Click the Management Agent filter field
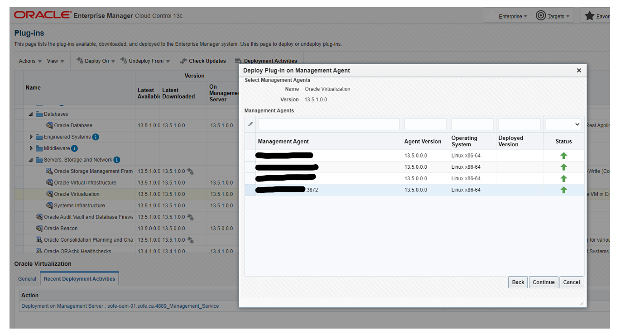 329,124
